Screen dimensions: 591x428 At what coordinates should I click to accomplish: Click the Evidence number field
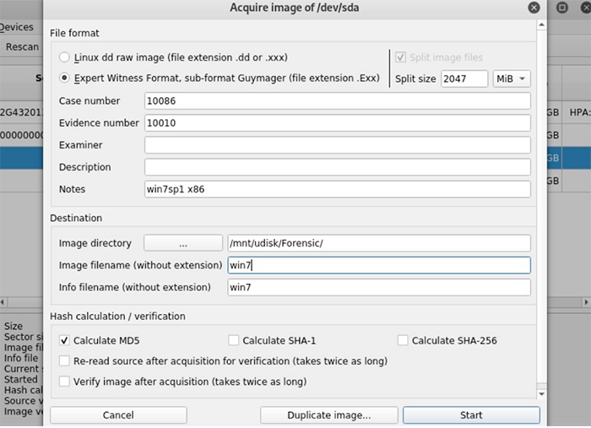[x=338, y=122]
